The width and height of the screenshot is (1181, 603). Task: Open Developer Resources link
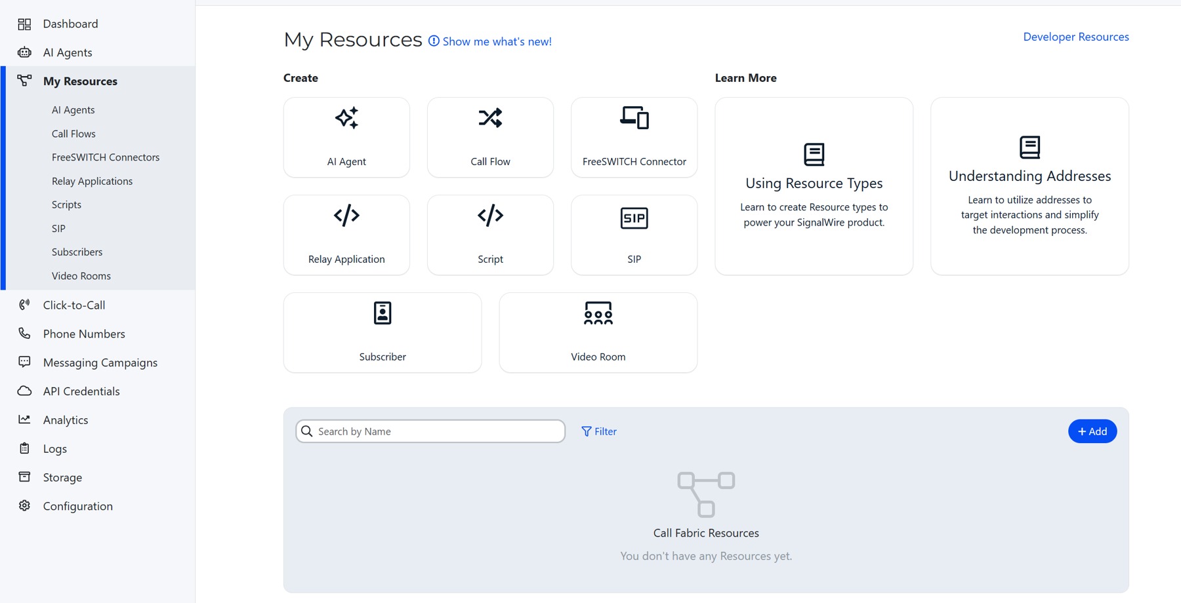1076,37
